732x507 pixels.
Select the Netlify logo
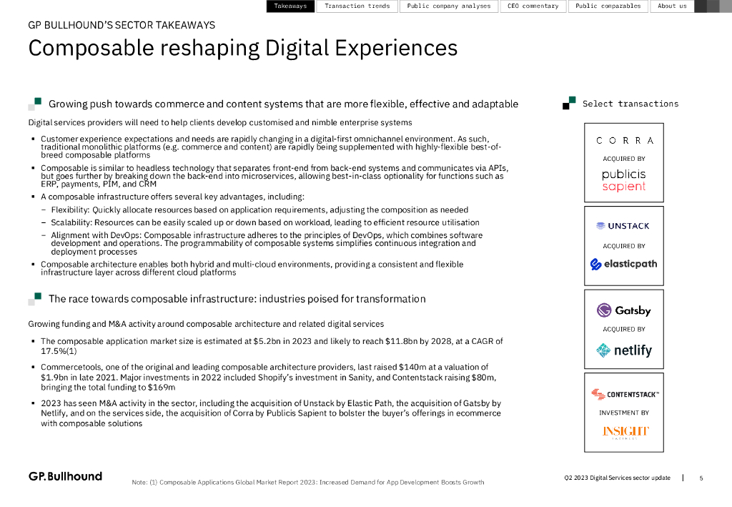pos(623,350)
